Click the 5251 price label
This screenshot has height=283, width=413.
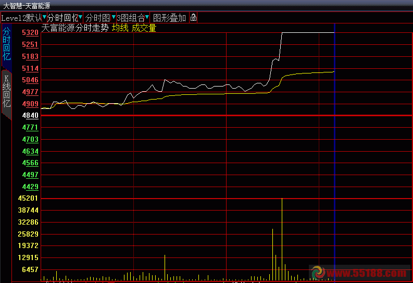30,44
